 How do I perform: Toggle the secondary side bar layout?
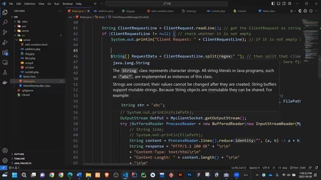[284, 3]
